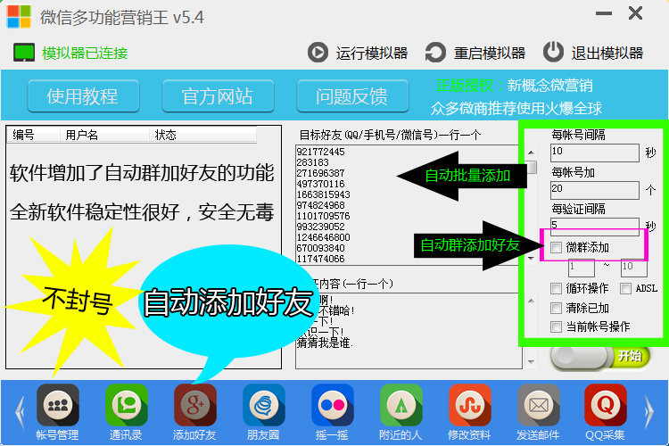The height and width of the screenshot is (446, 669).
Task: Click the range start field showing 1
Action: coord(581,268)
